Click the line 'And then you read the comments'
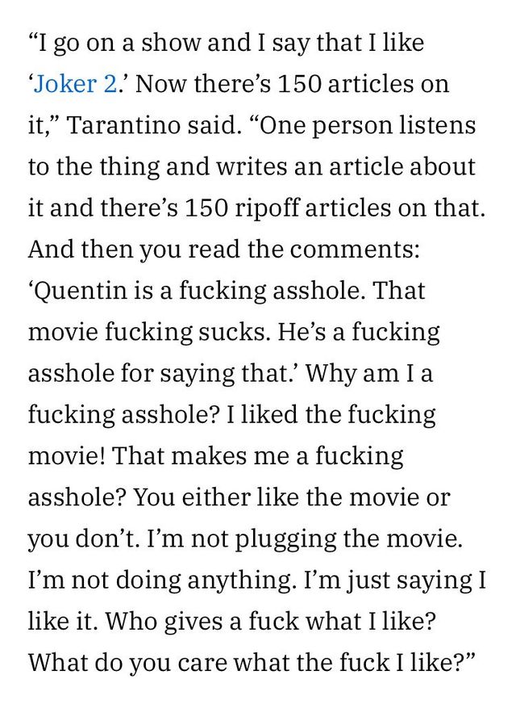The width and height of the screenshot is (516, 717). click(x=223, y=249)
